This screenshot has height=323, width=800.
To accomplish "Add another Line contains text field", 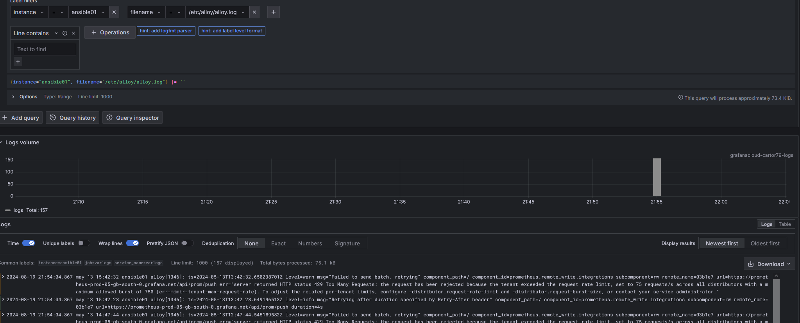I will [18, 62].
